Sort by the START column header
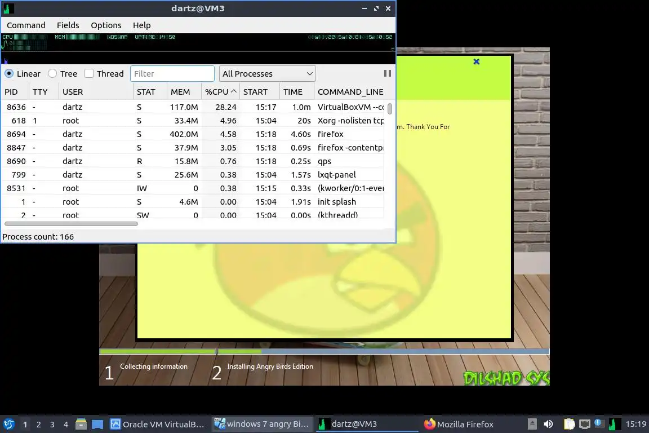This screenshot has width=649, height=433. click(x=260, y=92)
